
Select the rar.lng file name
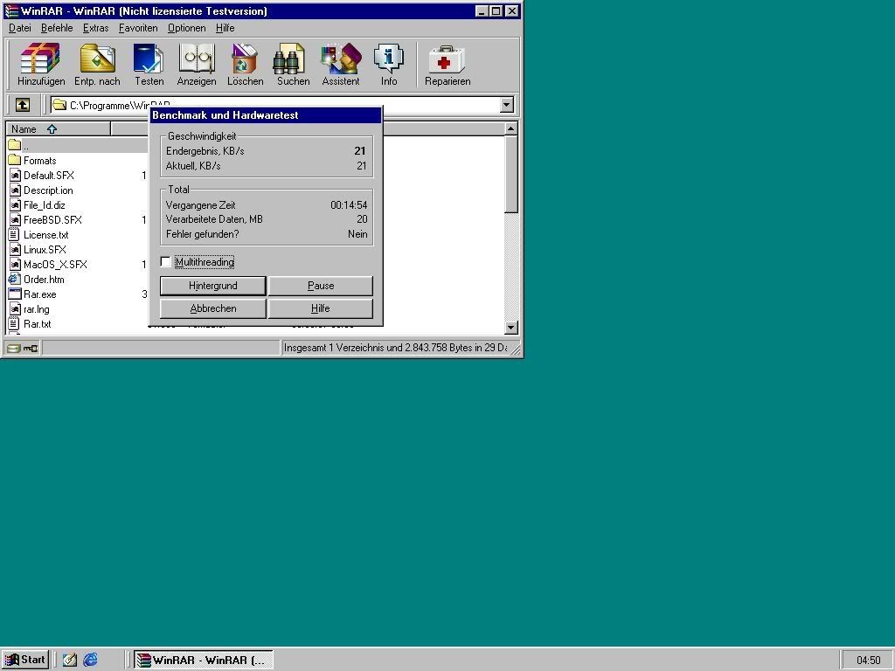point(36,308)
